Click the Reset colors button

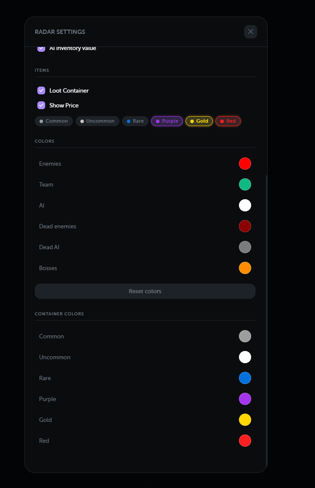pyautogui.click(x=145, y=291)
